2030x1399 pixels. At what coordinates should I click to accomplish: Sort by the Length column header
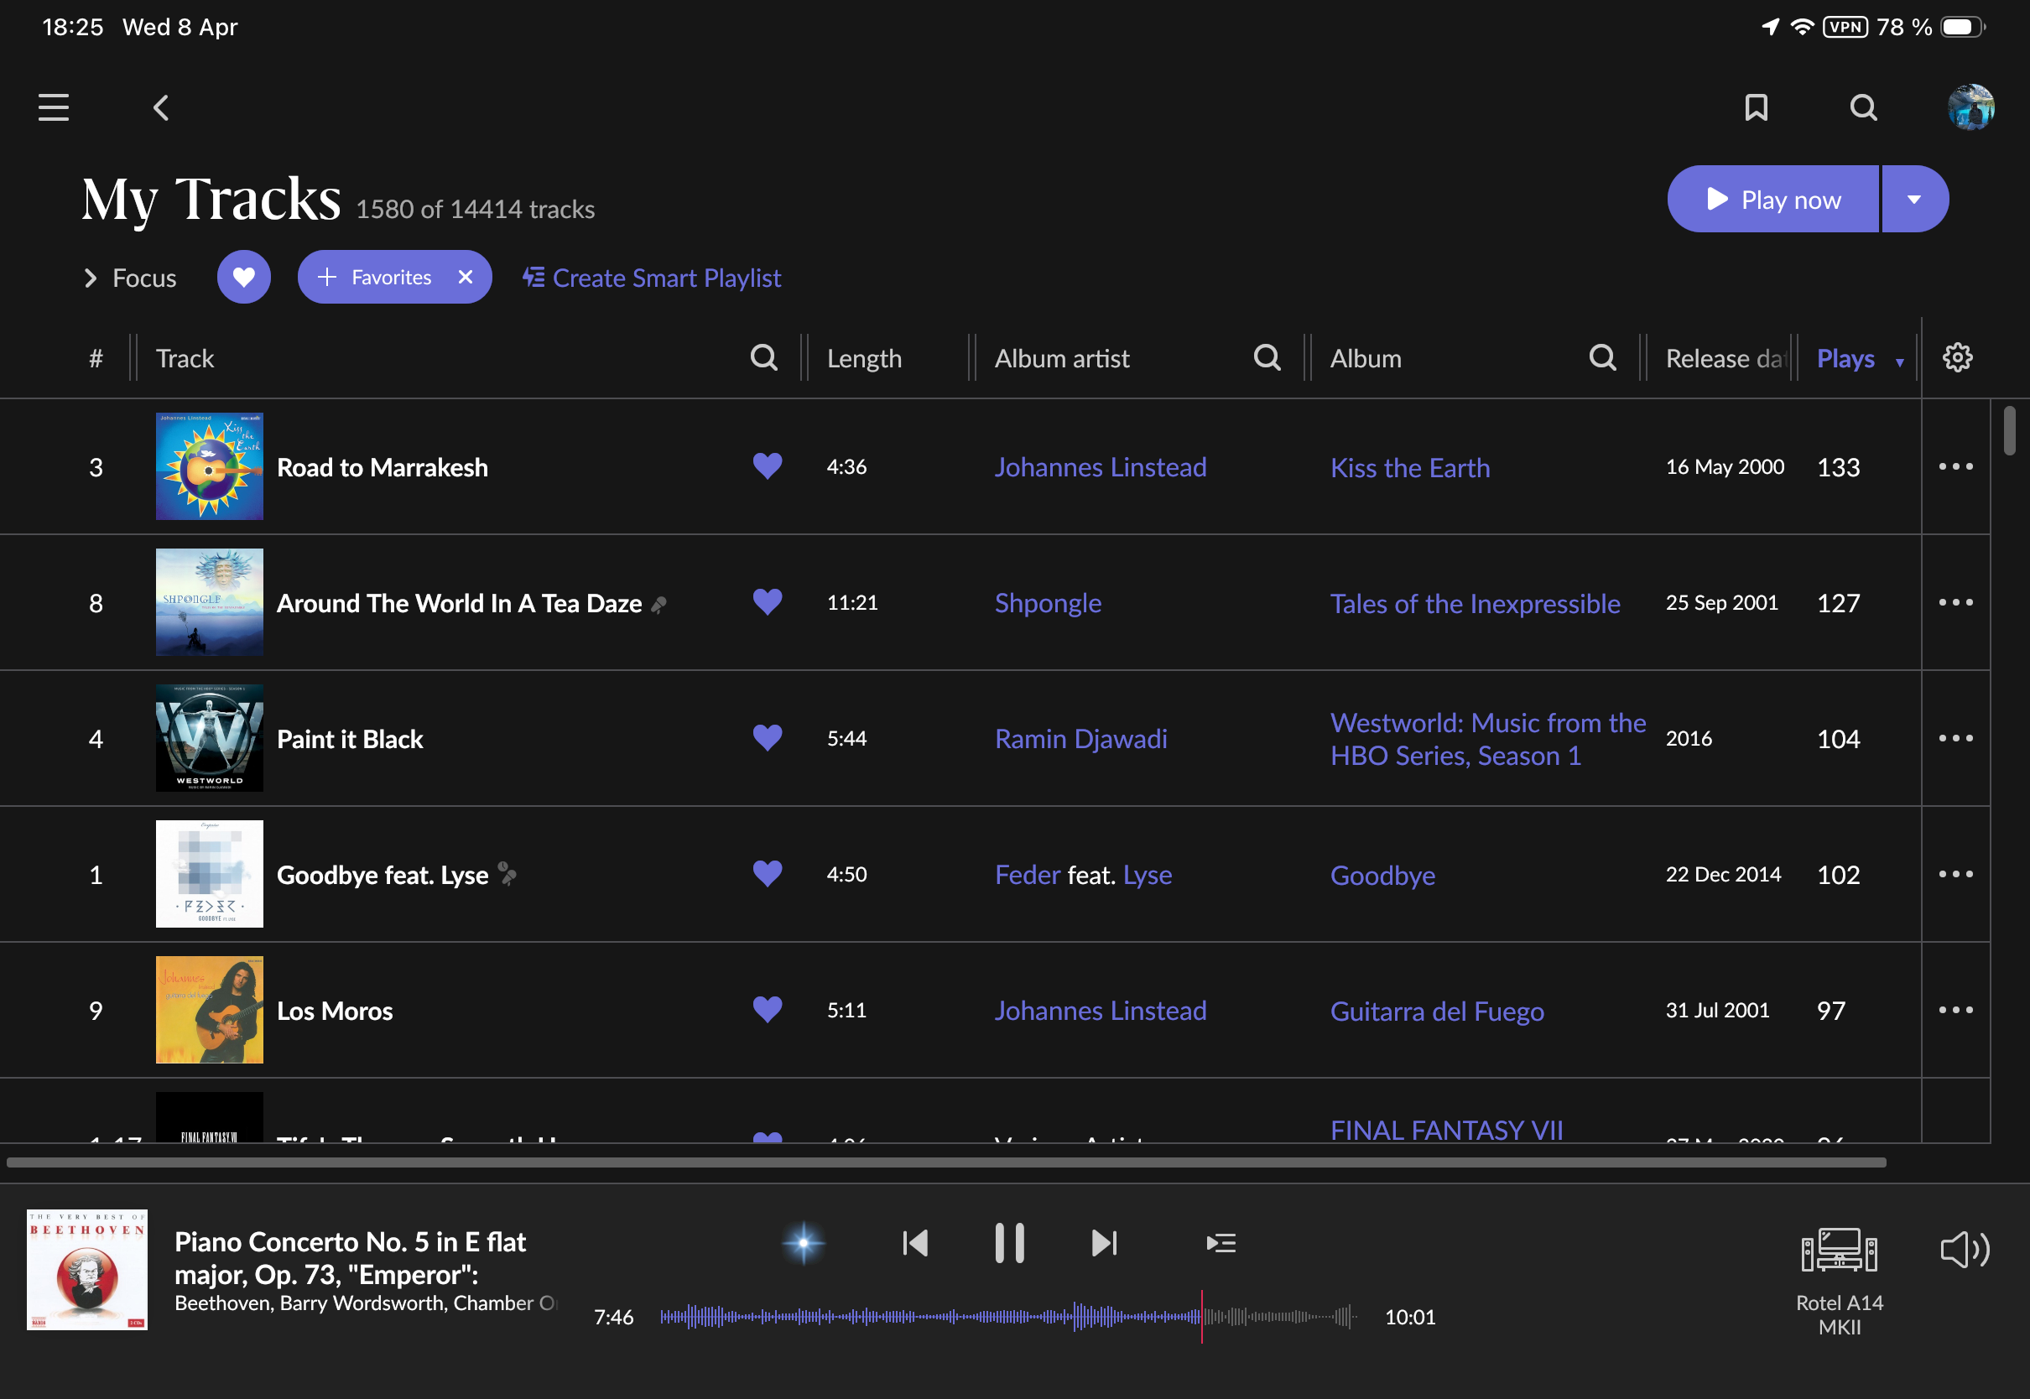(863, 358)
